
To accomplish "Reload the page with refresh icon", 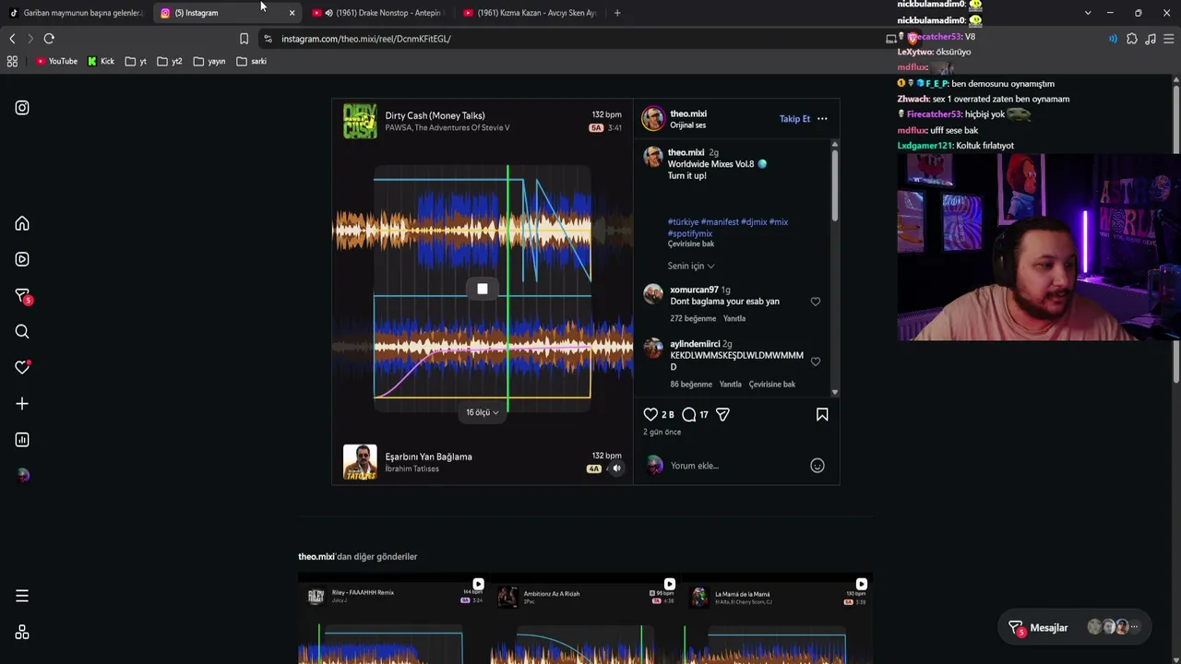I will [49, 39].
